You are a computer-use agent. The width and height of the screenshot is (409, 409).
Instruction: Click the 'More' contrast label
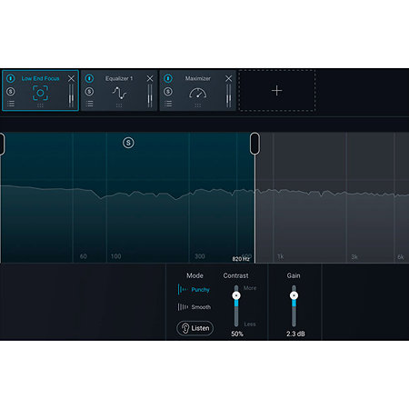[250, 288]
